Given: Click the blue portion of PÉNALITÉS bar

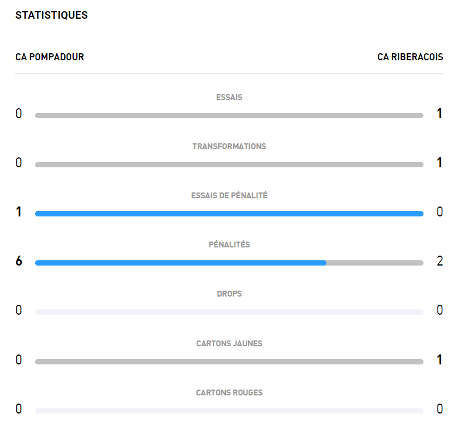Looking at the screenshot, I should click(x=180, y=263).
